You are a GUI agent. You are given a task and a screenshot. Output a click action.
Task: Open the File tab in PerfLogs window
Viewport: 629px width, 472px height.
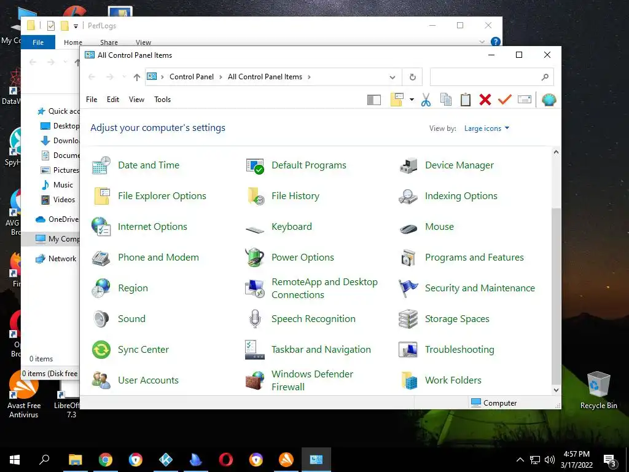coord(38,42)
